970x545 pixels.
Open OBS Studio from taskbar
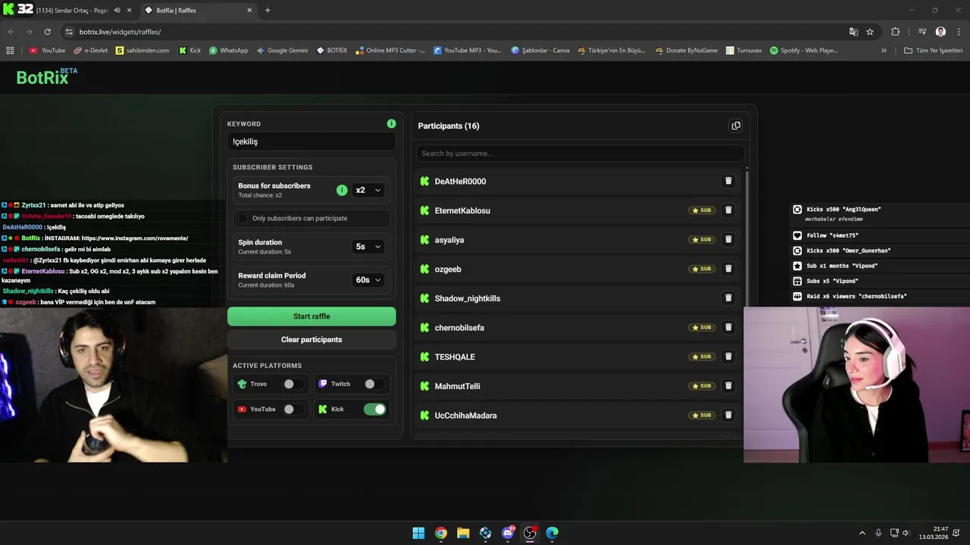click(530, 533)
